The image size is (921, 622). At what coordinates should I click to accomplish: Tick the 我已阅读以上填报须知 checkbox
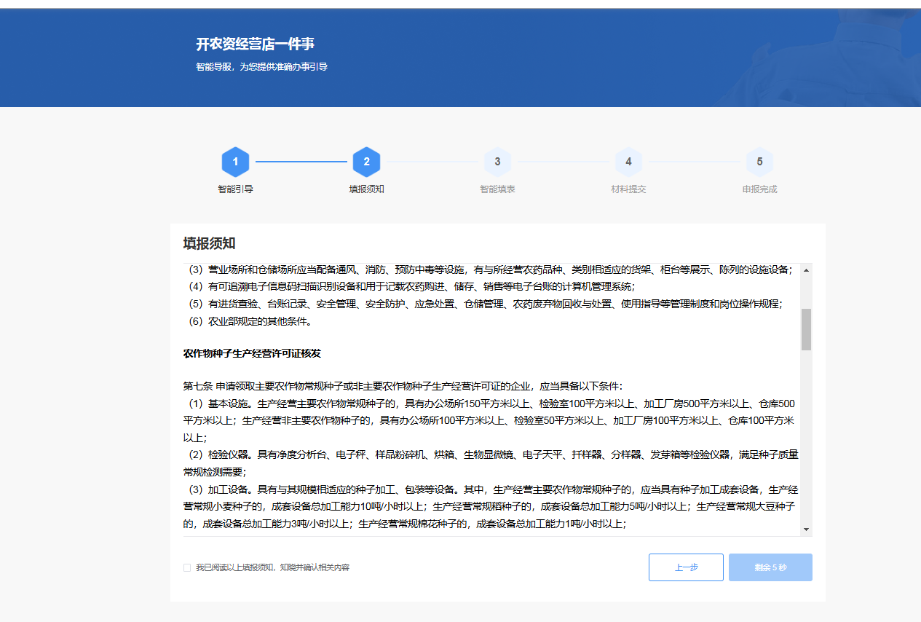pyautogui.click(x=187, y=567)
